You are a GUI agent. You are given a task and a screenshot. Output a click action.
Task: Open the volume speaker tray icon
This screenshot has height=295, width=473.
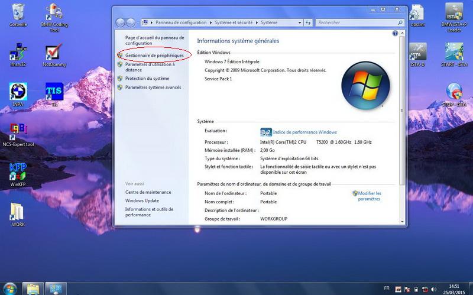[434, 289]
